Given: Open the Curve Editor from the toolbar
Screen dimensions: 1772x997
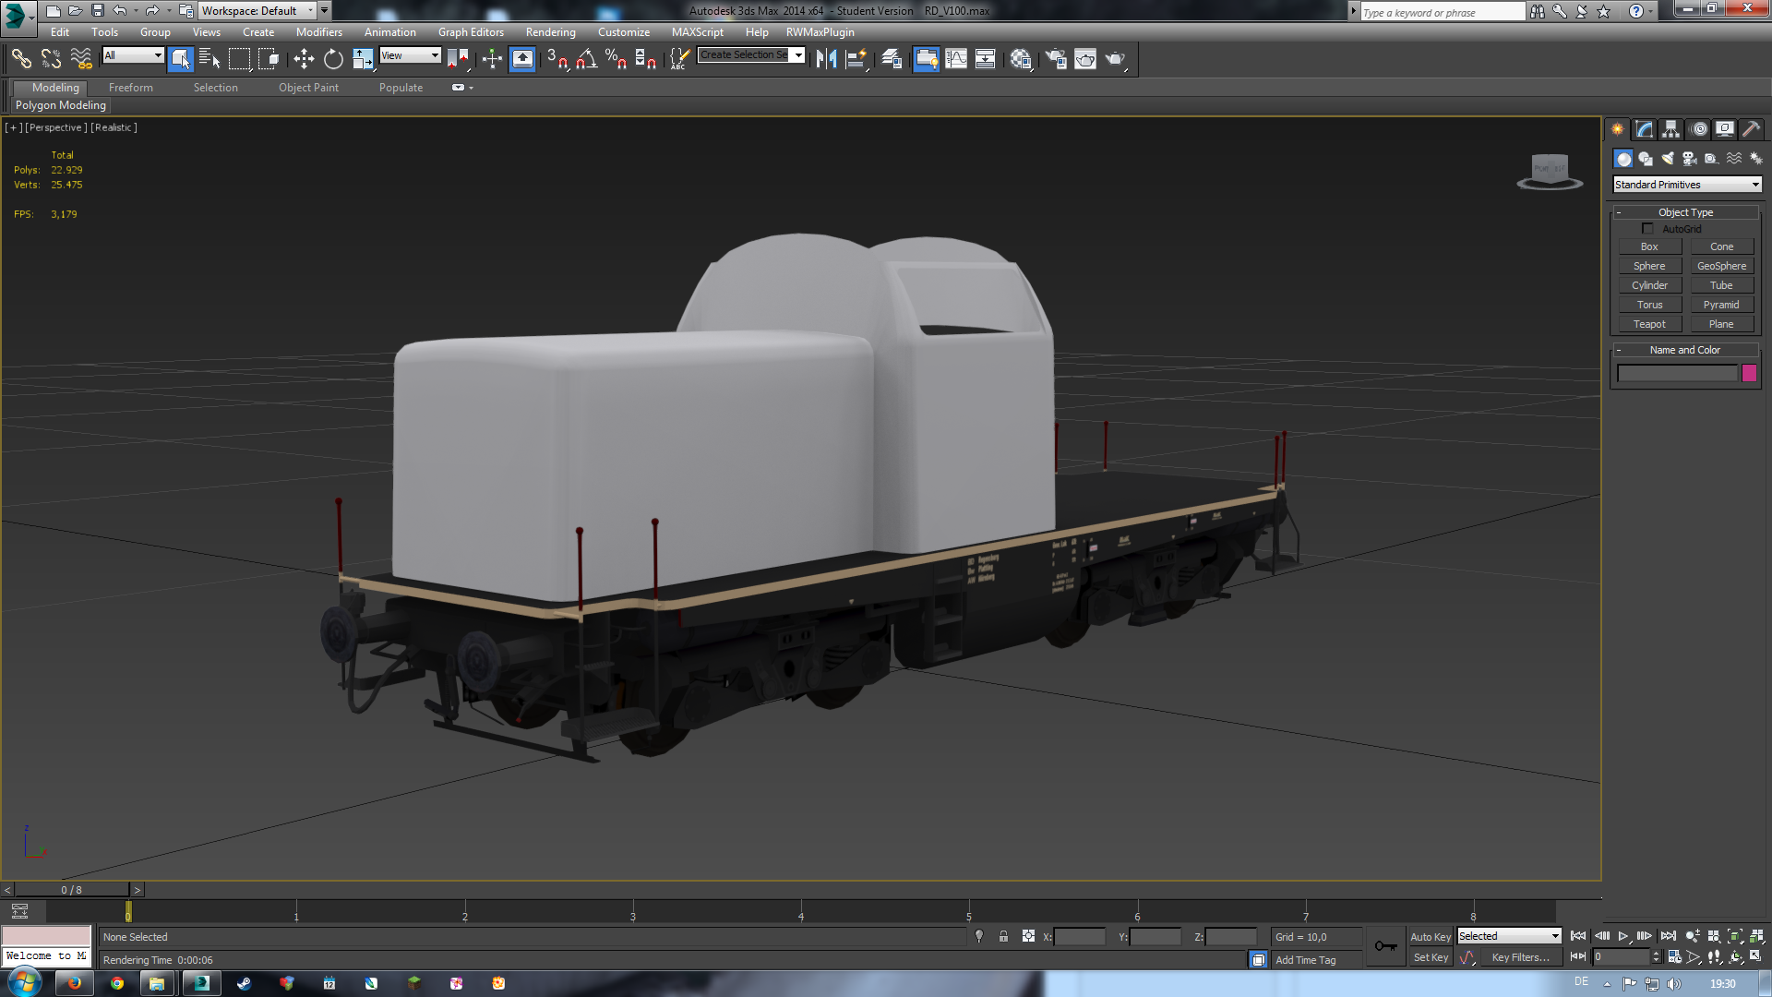Looking at the screenshot, I should click(956, 59).
